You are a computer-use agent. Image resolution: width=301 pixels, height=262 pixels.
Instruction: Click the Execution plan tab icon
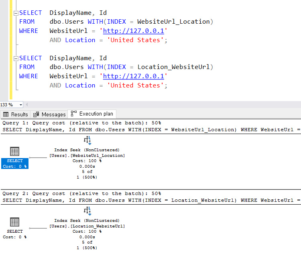point(74,114)
